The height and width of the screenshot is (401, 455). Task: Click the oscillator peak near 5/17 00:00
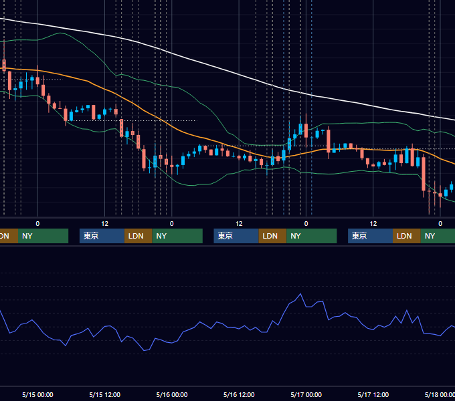300,294
